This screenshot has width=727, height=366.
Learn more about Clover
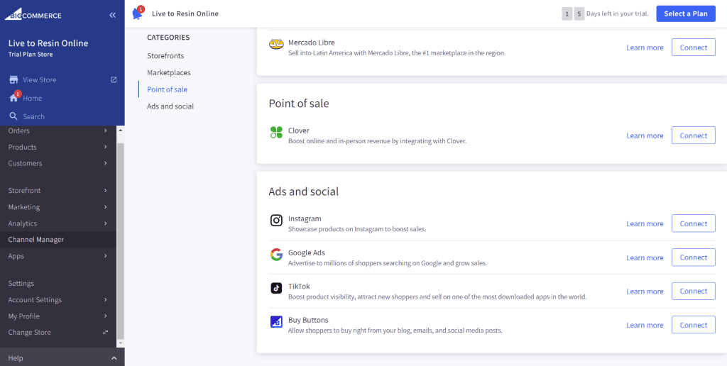click(645, 135)
